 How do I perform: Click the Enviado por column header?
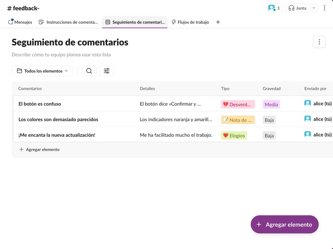(315, 88)
